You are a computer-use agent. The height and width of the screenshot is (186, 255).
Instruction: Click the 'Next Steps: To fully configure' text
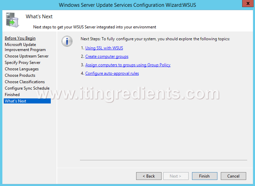coord(155,39)
